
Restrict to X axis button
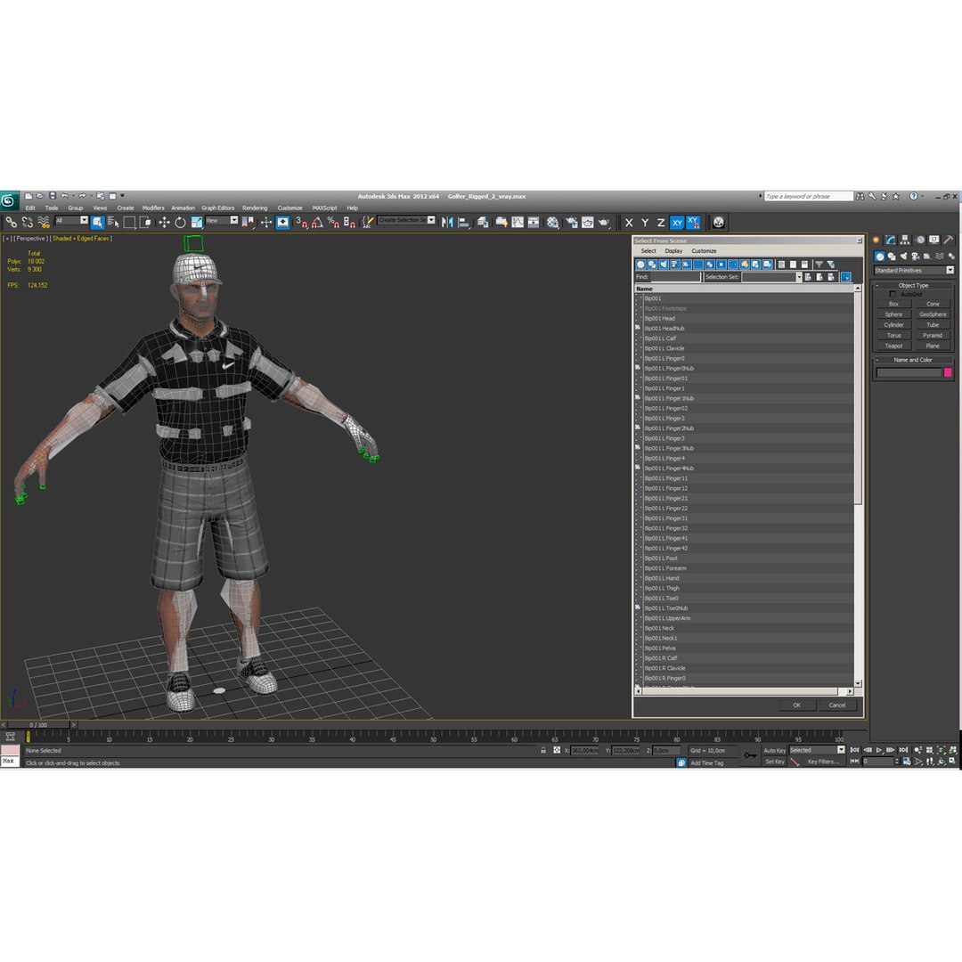tap(629, 223)
